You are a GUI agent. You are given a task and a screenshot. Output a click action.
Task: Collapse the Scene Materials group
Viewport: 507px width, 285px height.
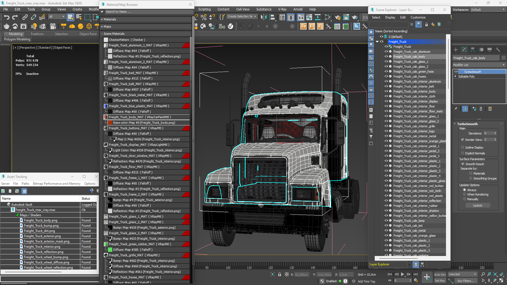(x=102, y=34)
